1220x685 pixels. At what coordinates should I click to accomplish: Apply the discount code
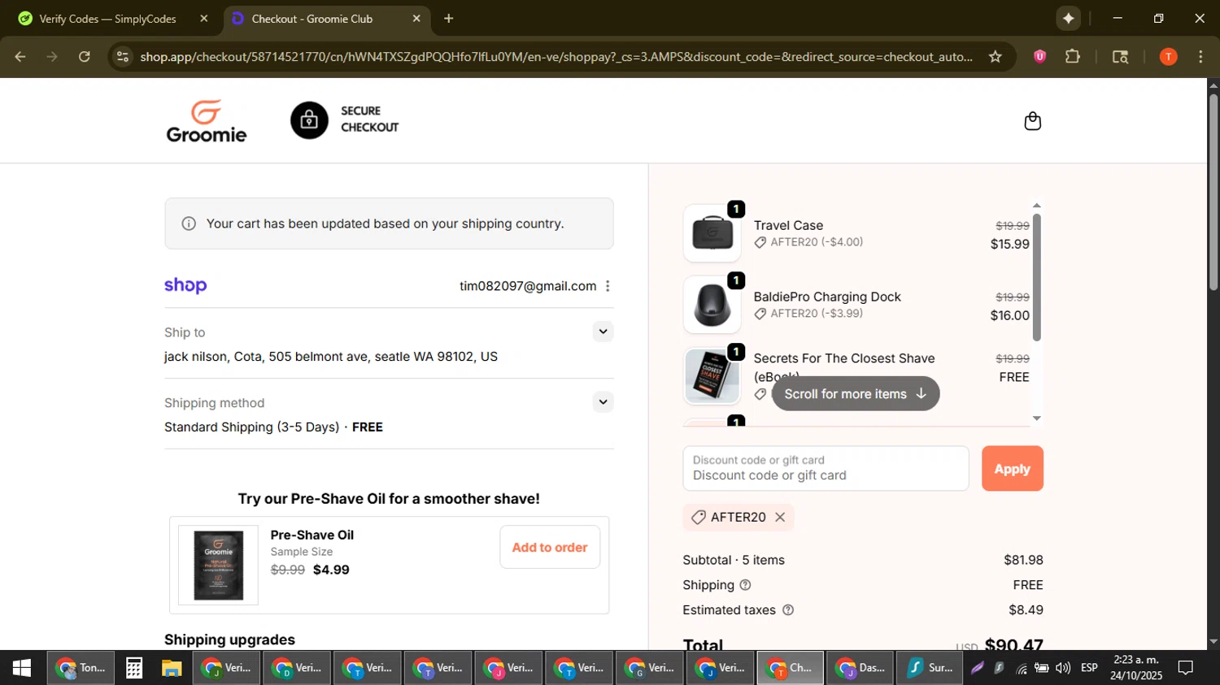(x=1012, y=469)
